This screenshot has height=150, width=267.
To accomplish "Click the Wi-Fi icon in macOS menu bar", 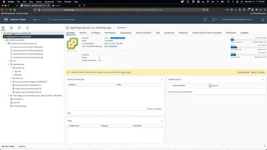I will (x=228, y=2).
